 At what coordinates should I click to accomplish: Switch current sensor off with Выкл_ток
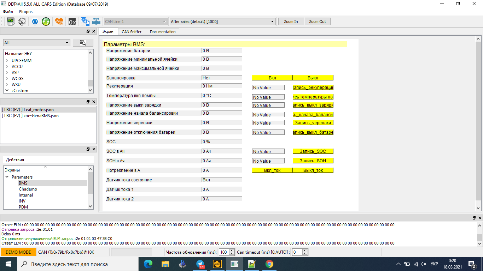click(313, 170)
